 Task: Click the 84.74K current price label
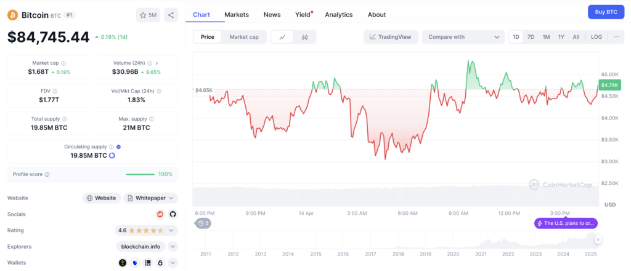coord(610,85)
